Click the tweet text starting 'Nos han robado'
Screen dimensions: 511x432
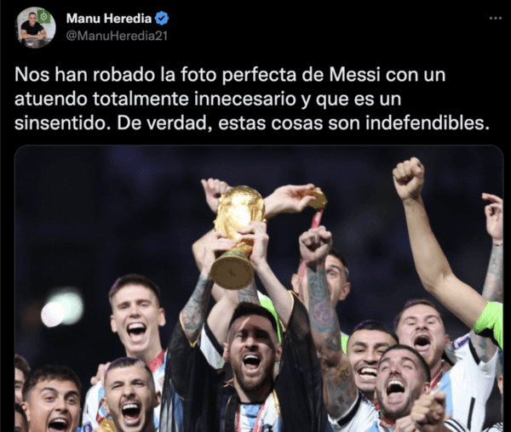(x=252, y=99)
